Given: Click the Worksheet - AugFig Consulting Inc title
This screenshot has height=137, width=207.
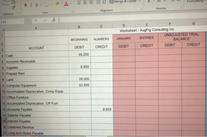Looking at the screenshot, I should click(147, 30).
